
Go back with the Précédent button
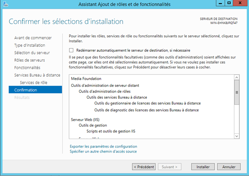coord(144,167)
